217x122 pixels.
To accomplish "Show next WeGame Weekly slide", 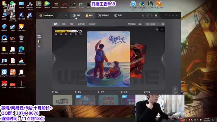I will click(162, 59).
